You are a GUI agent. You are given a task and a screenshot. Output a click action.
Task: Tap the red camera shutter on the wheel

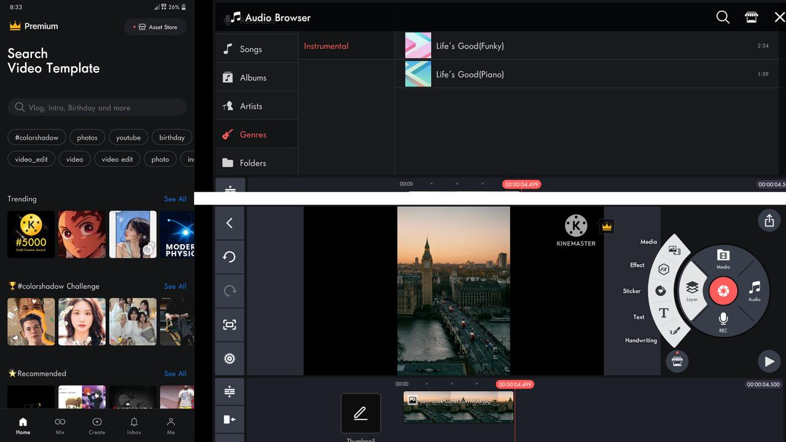[723, 291]
